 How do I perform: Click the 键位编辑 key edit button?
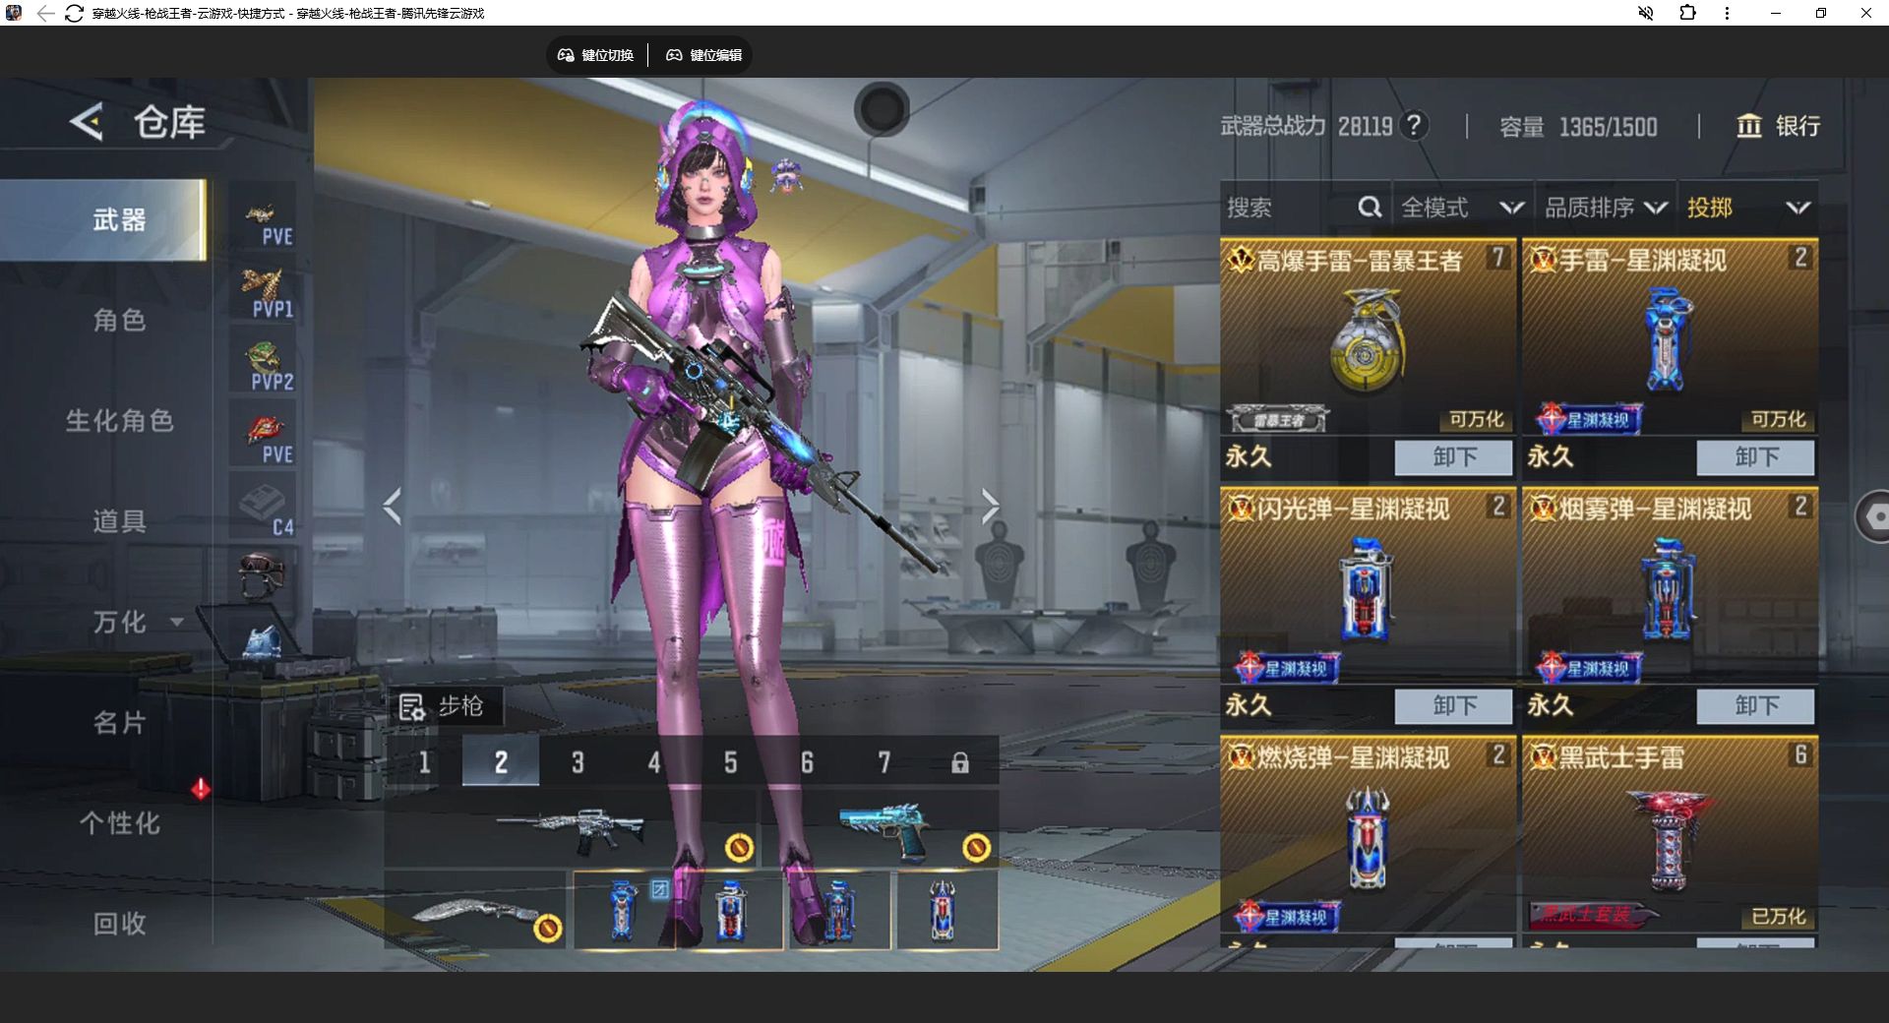point(704,55)
